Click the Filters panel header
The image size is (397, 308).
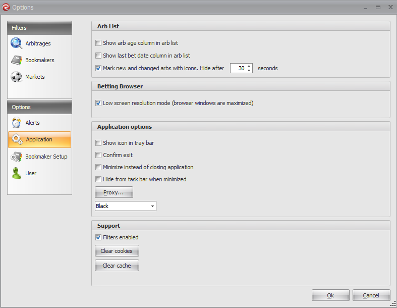(39, 28)
